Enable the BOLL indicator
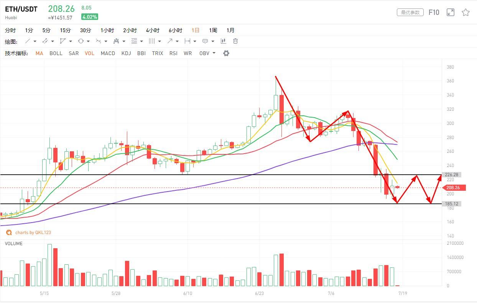 pos(56,53)
